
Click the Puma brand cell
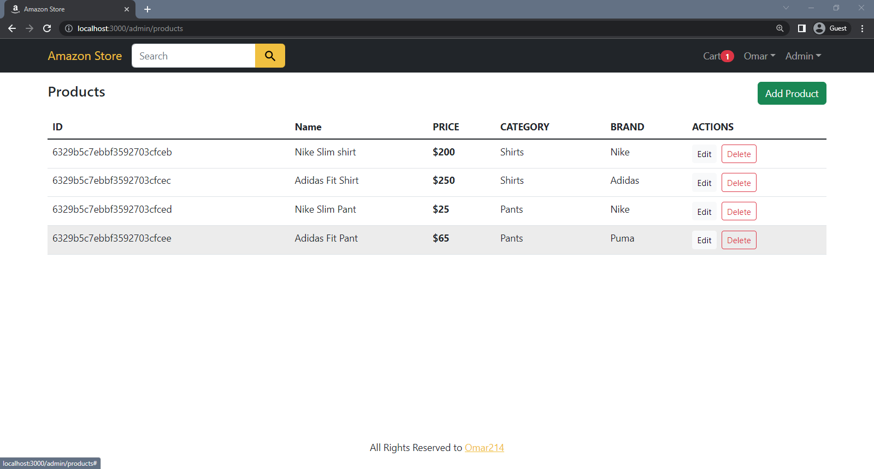[622, 238]
